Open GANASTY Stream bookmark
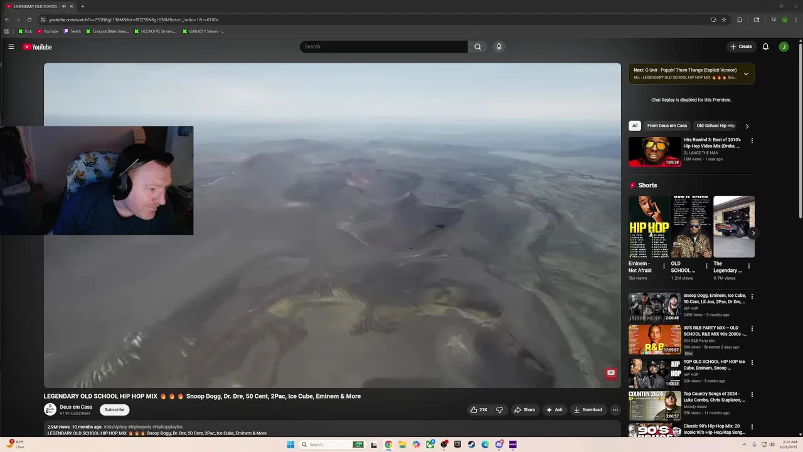The image size is (803, 452). click(203, 31)
